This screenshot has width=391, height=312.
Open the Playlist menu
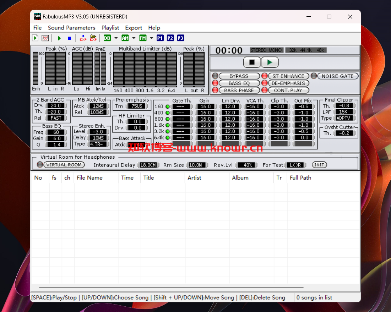point(110,28)
